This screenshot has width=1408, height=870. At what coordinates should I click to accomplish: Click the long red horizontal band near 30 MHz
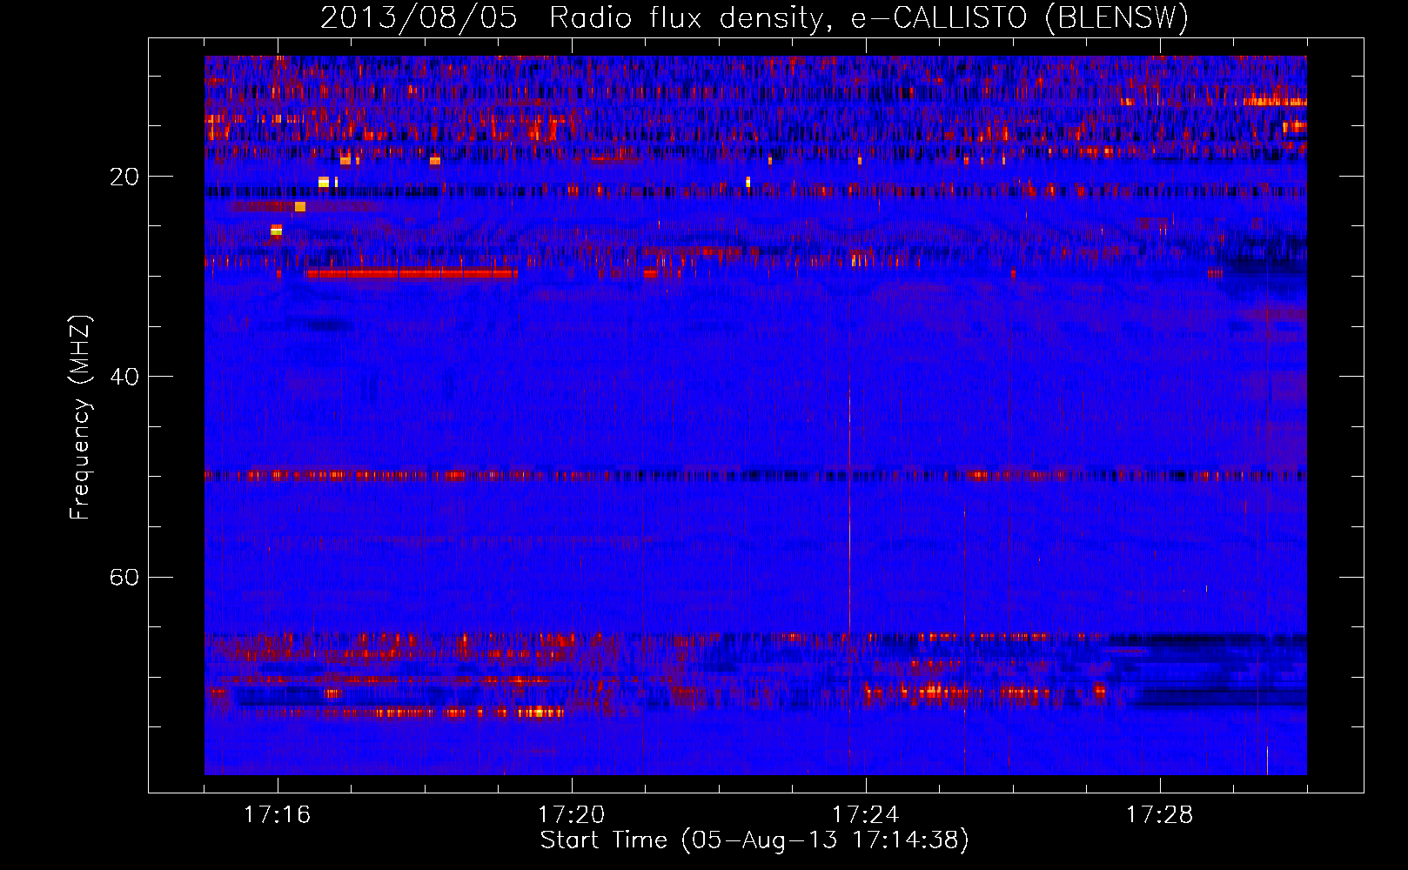(x=411, y=274)
